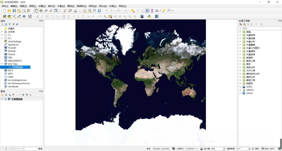The image size is (282, 151).
Task: Open the 项目(J) menu
Action: 5,6
